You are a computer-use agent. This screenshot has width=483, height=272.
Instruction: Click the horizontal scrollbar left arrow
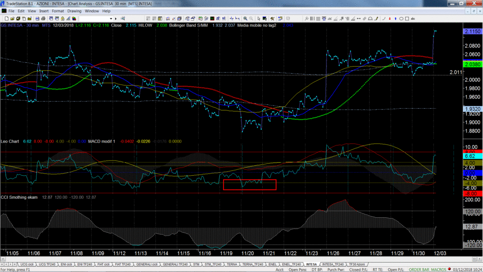click(x=3, y=259)
